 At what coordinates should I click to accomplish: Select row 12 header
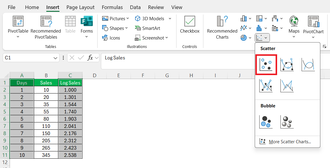pyautogui.click(x=5, y=162)
